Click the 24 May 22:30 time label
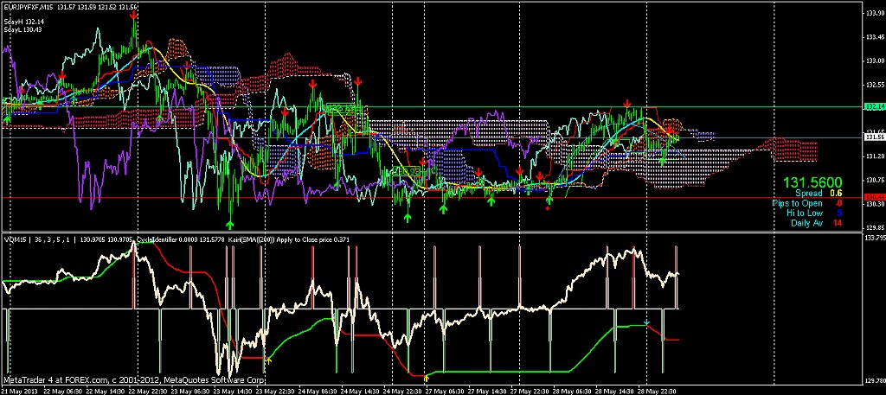This screenshot has height=395, width=886. 401,391
